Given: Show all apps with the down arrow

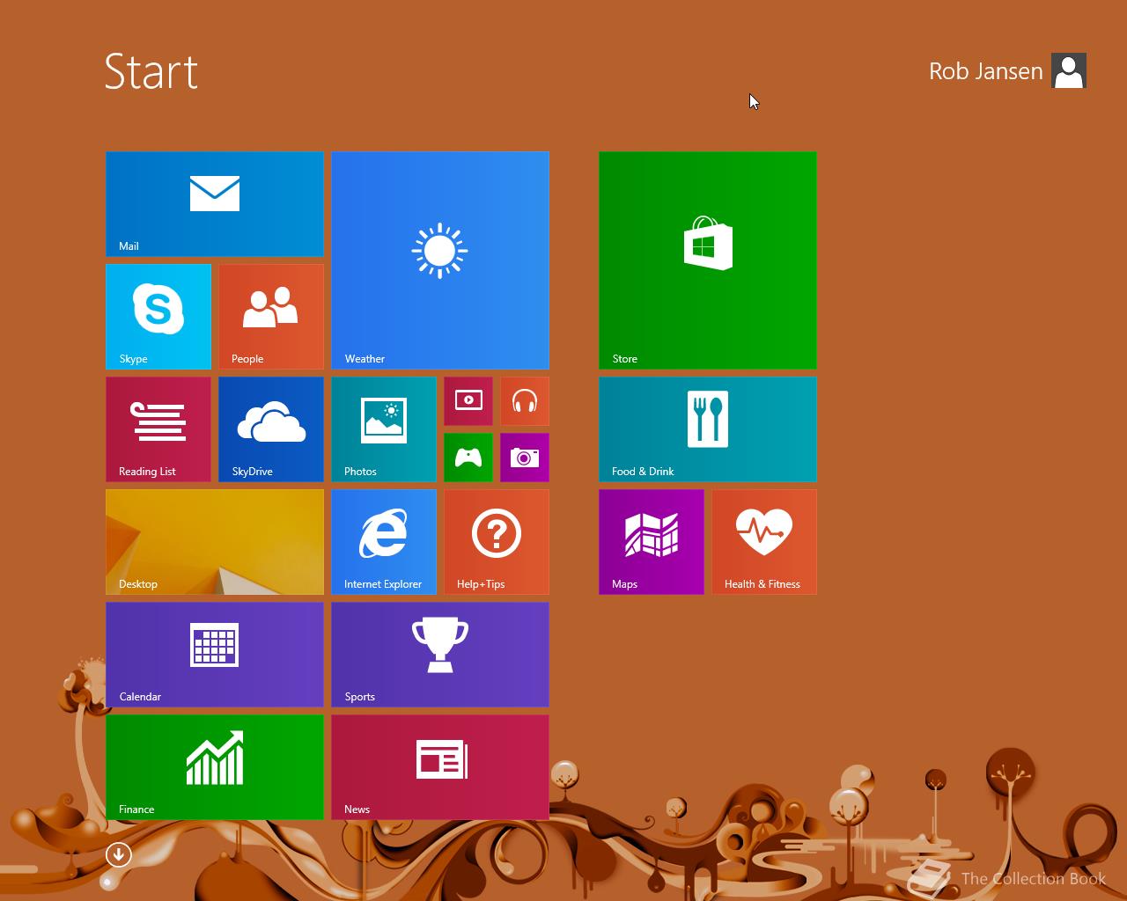Looking at the screenshot, I should coord(119,854).
